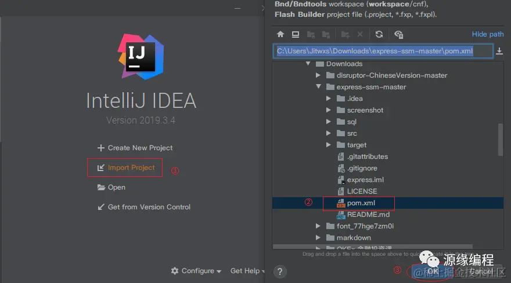Jump to Desktop directory icon
This screenshot has height=283, width=511.
pyautogui.click(x=296, y=34)
